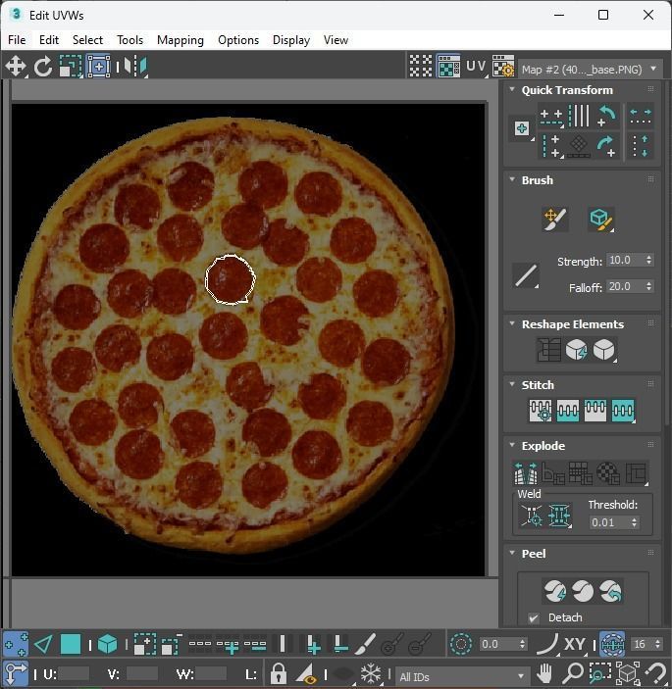The width and height of the screenshot is (672, 689).
Task: Click the Strength spinner arrows
Action: [x=648, y=260]
